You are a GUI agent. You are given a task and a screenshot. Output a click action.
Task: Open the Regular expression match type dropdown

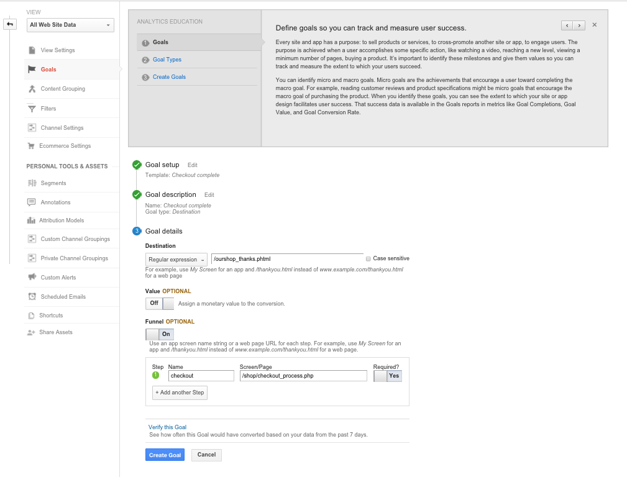click(176, 260)
